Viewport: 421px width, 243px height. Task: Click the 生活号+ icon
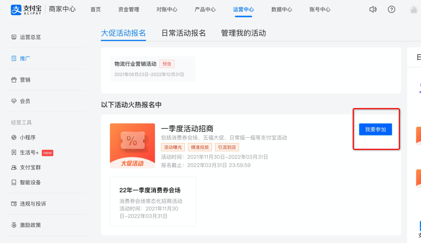14,152
